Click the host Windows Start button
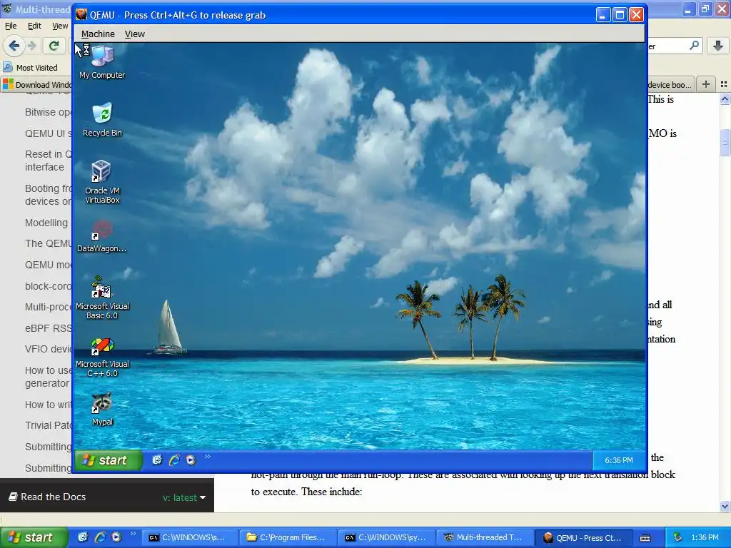This screenshot has height=548, width=731. (x=34, y=538)
